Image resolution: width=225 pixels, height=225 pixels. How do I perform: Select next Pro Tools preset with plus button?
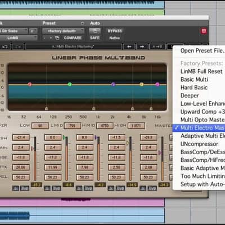(x=51, y=38)
